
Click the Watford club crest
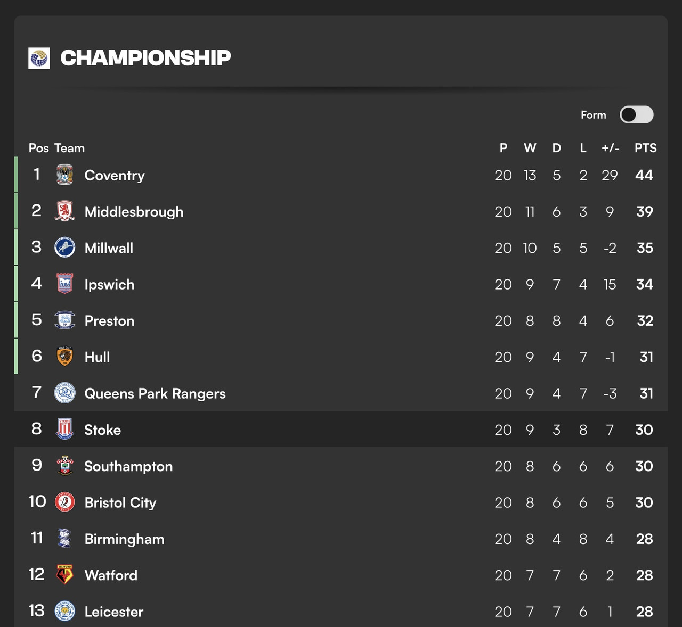click(x=65, y=575)
